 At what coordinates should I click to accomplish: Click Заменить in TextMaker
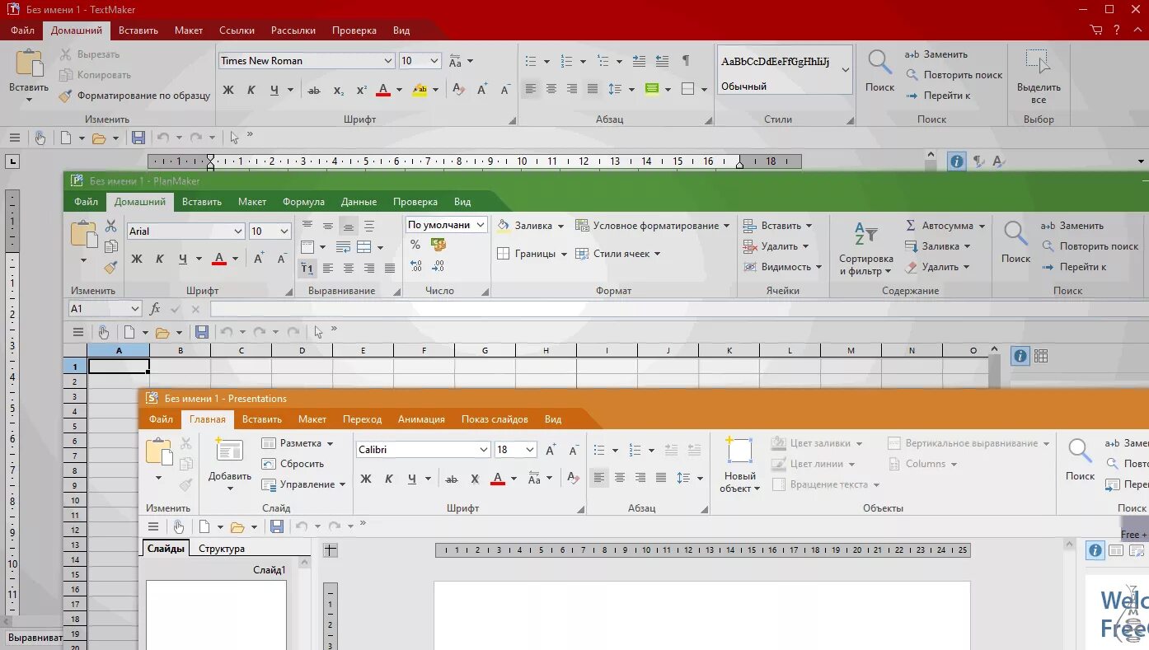click(x=936, y=54)
